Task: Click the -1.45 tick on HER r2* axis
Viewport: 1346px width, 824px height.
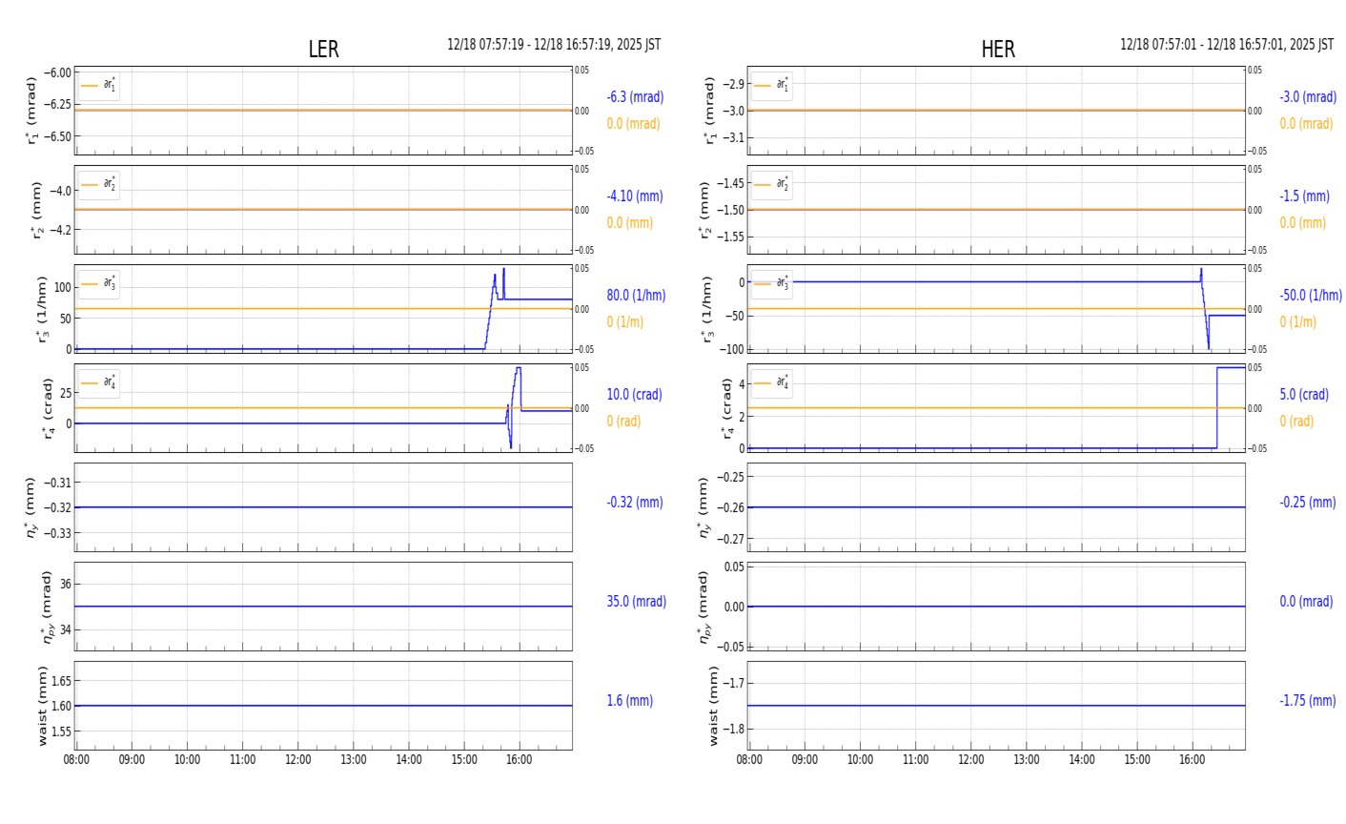Action: tap(730, 183)
